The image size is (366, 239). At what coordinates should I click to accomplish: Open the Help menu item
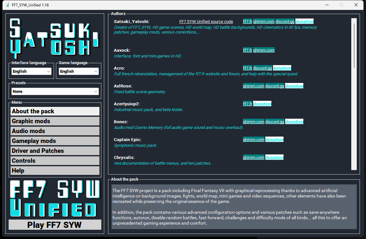pyautogui.click(x=55, y=170)
